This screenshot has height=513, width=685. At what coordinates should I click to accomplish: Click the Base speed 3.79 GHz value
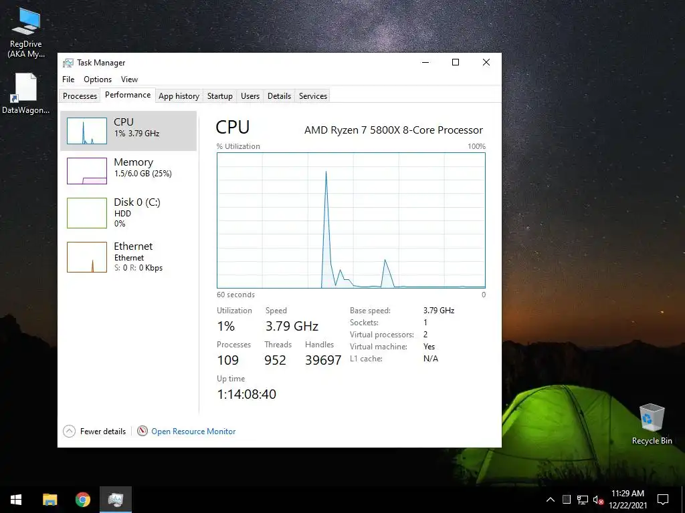439,311
